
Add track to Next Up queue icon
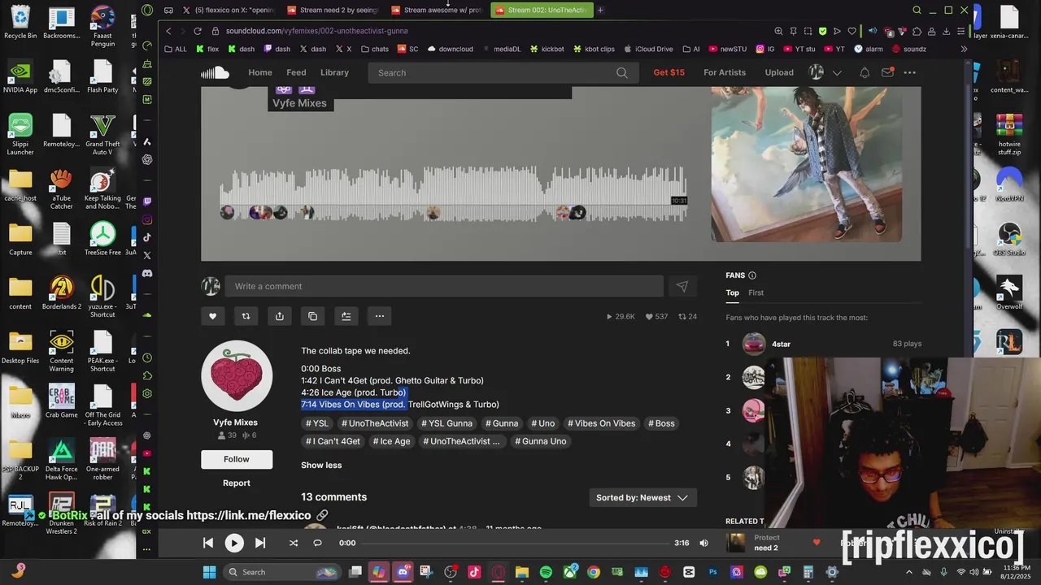click(346, 316)
